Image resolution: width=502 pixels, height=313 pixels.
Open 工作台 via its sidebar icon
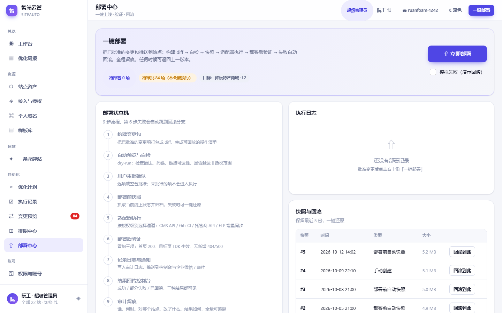click(11, 44)
